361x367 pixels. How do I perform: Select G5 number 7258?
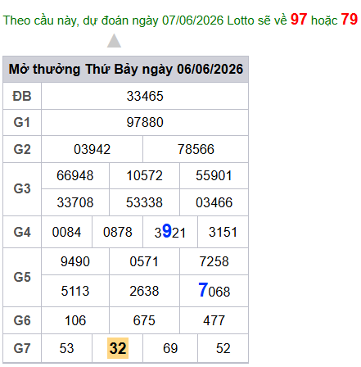coord(214,261)
